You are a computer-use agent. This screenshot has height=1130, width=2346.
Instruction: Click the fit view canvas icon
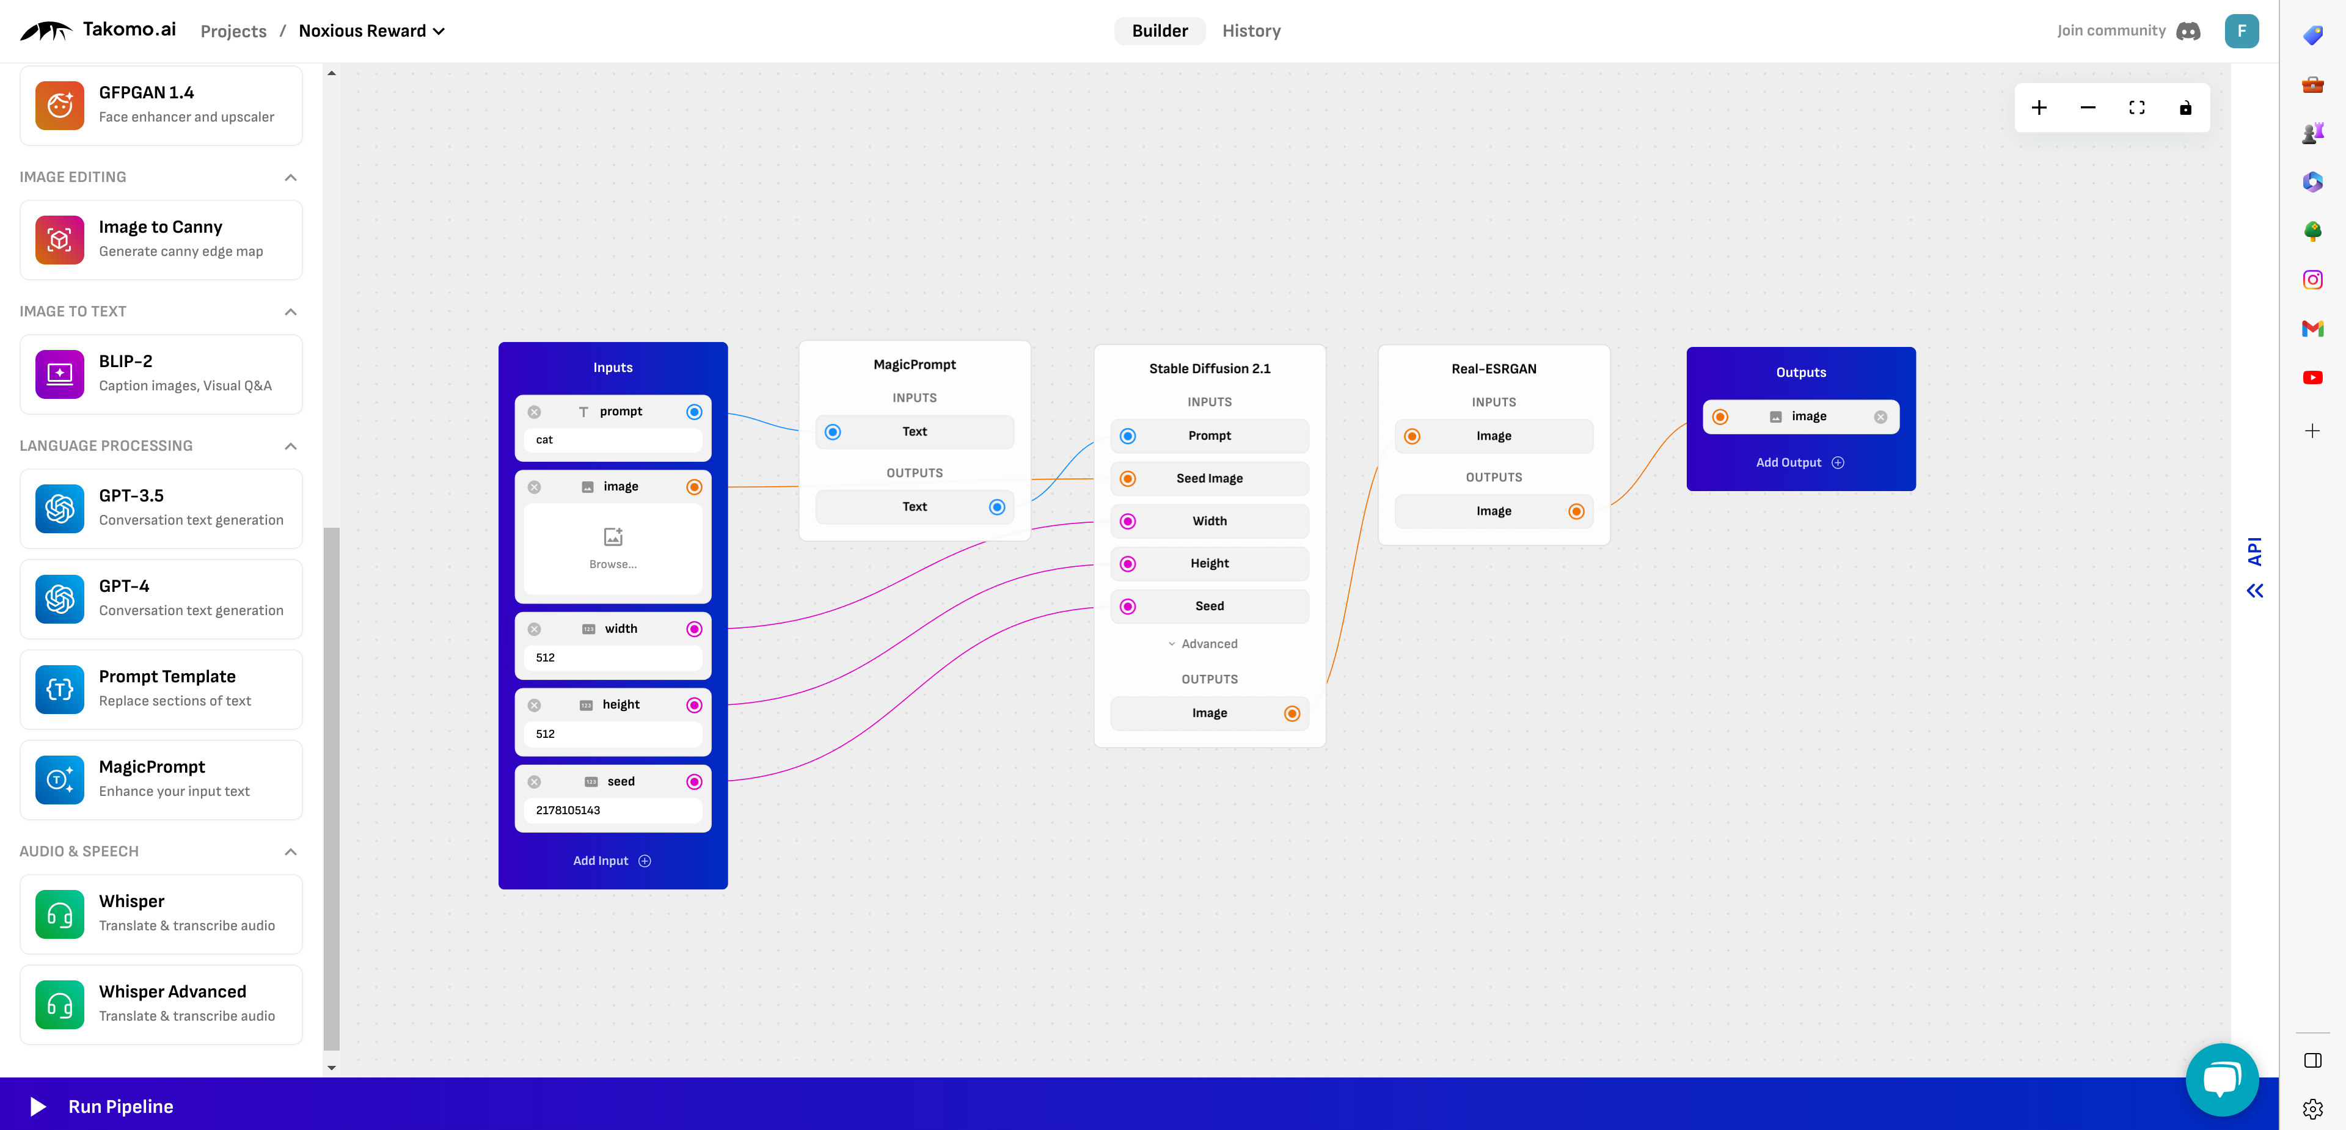pyautogui.click(x=2136, y=108)
